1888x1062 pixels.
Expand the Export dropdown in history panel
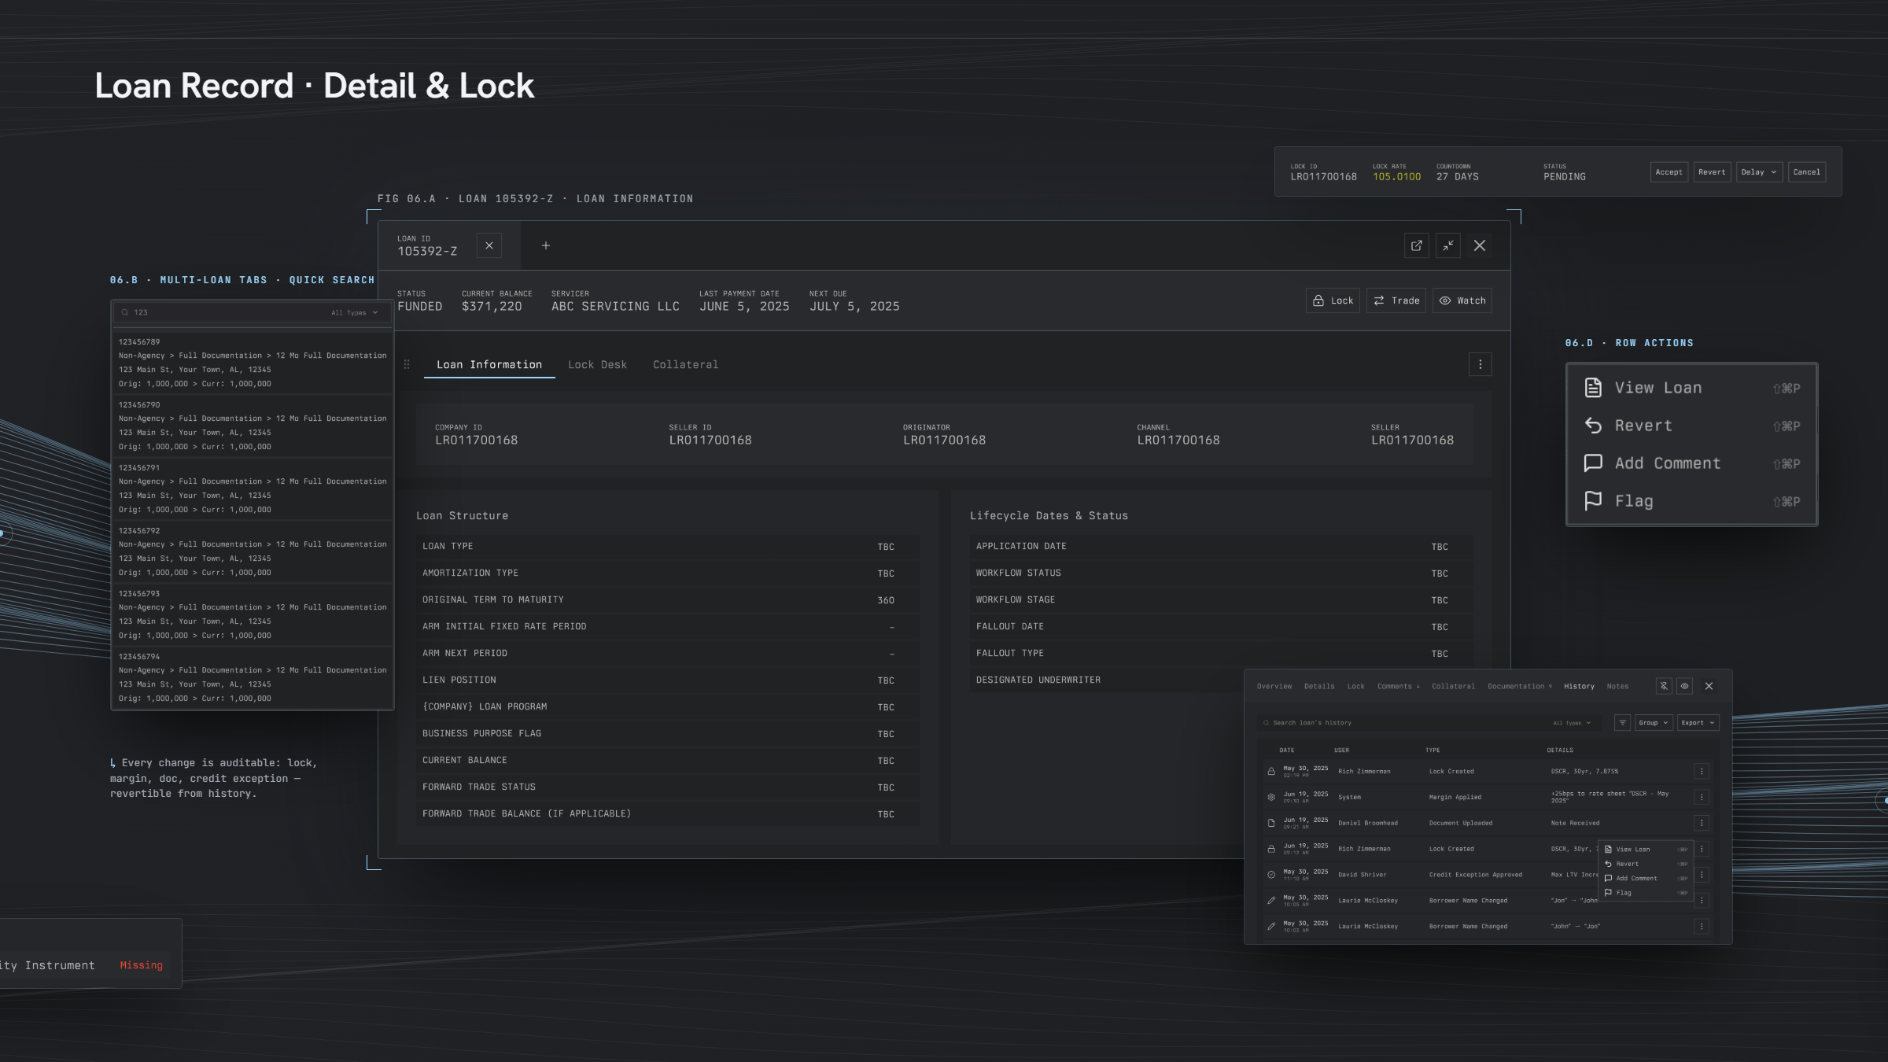[x=1698, y=722]
